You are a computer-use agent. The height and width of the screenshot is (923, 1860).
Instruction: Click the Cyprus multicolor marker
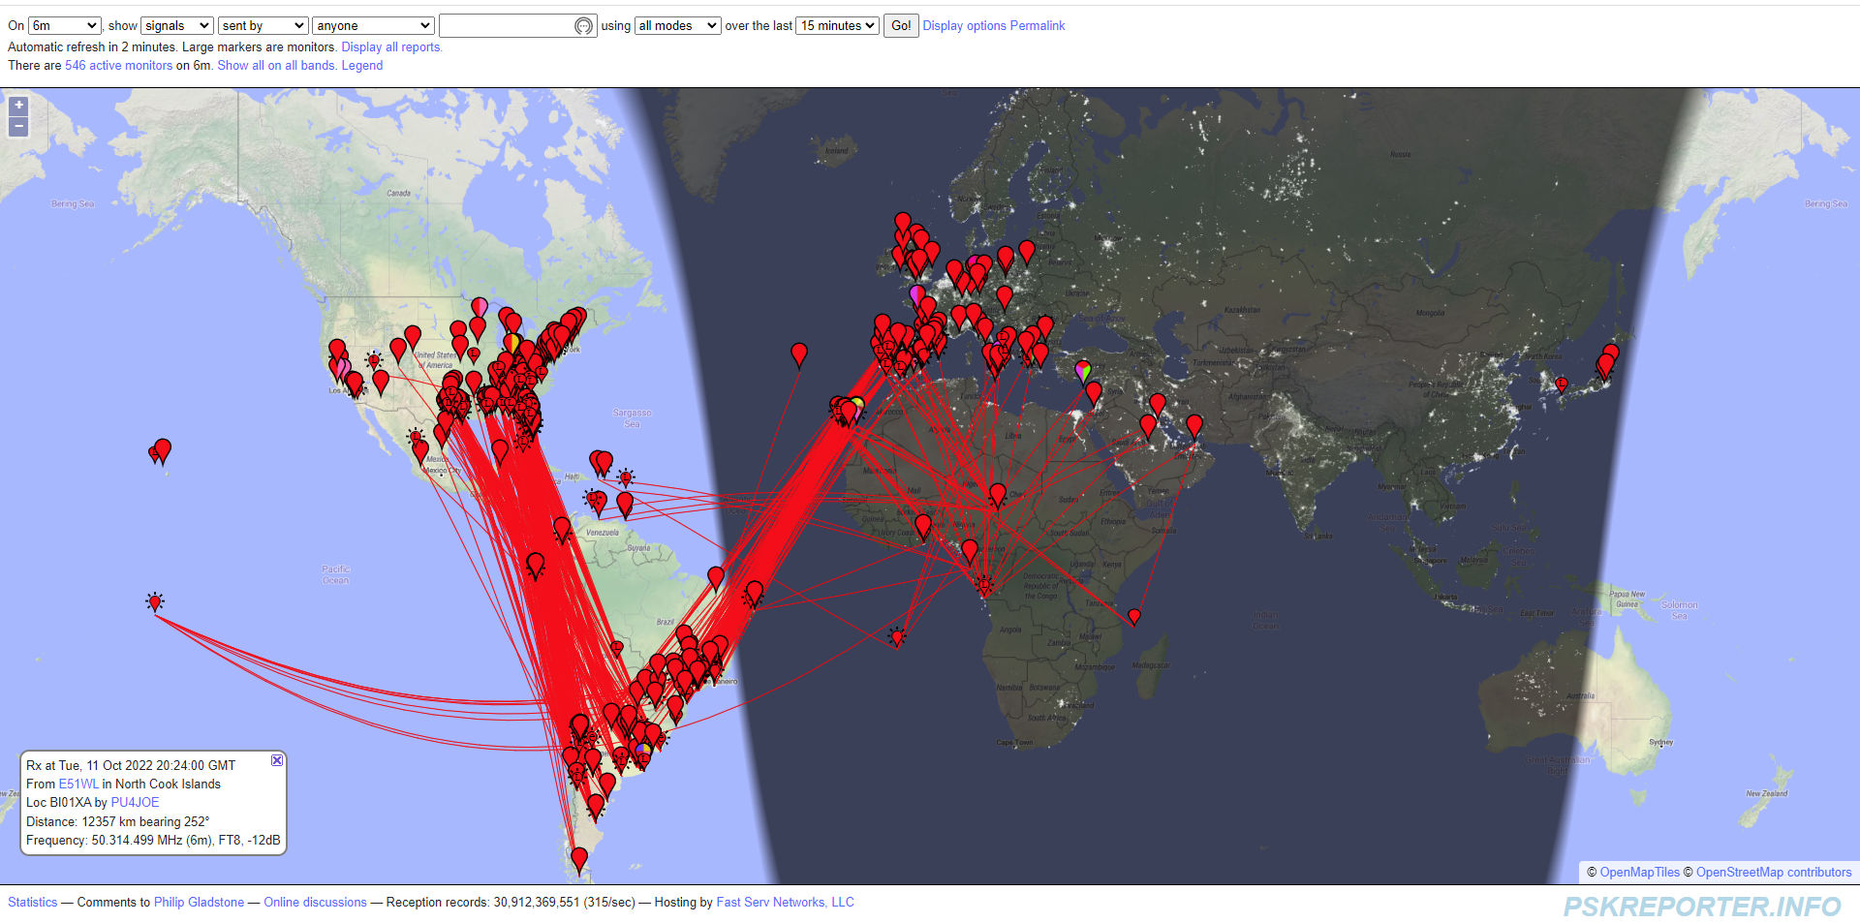click(1083, 370)
